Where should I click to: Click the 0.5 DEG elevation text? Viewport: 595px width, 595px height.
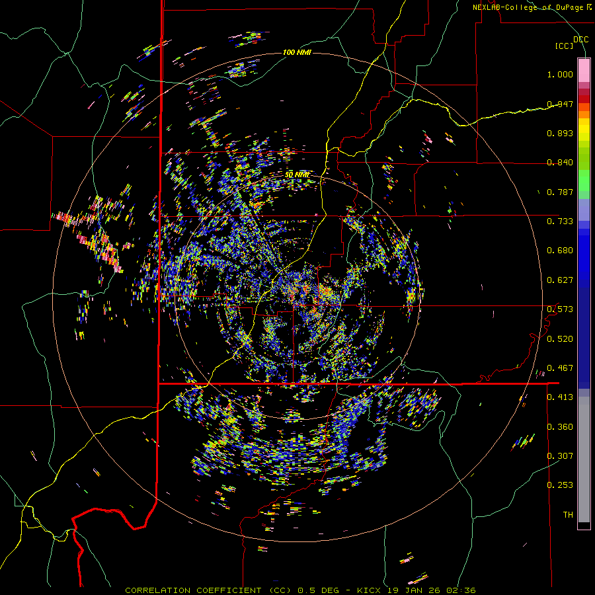pos(319,590)
